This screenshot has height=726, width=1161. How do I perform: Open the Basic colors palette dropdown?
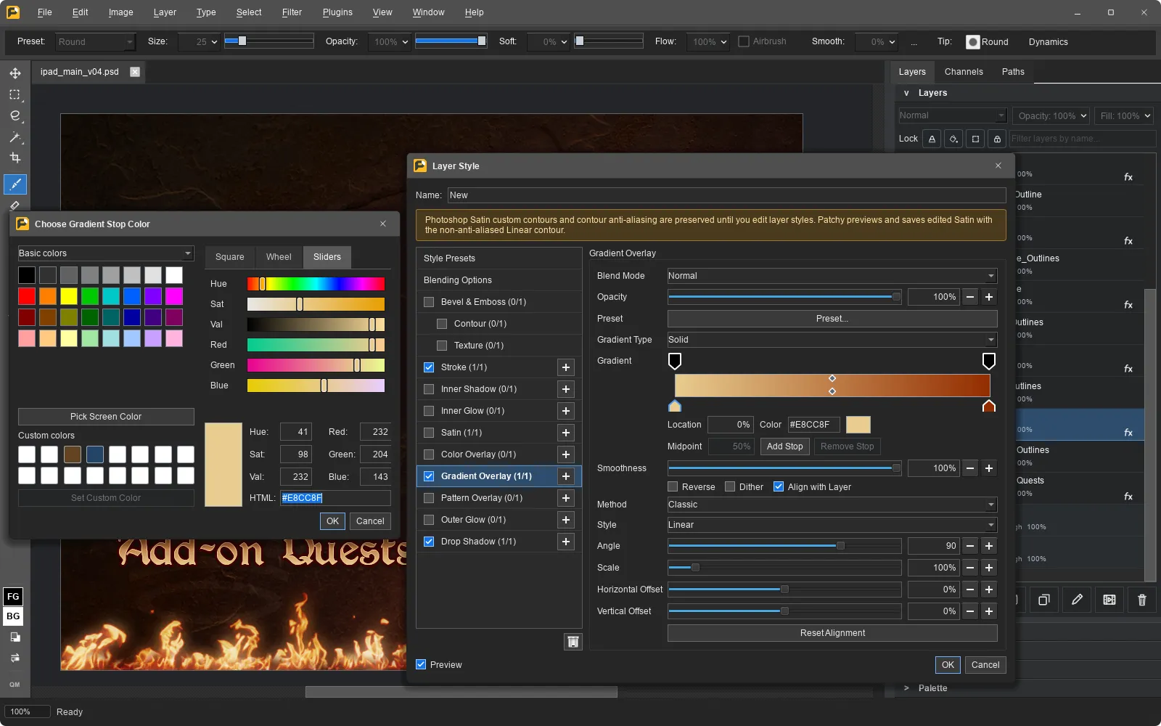click(x=106, y=253)
